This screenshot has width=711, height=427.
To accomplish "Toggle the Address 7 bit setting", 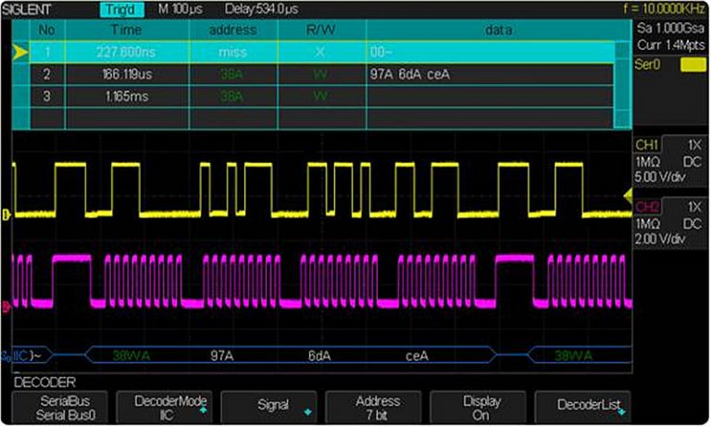I will click(377, 408).
